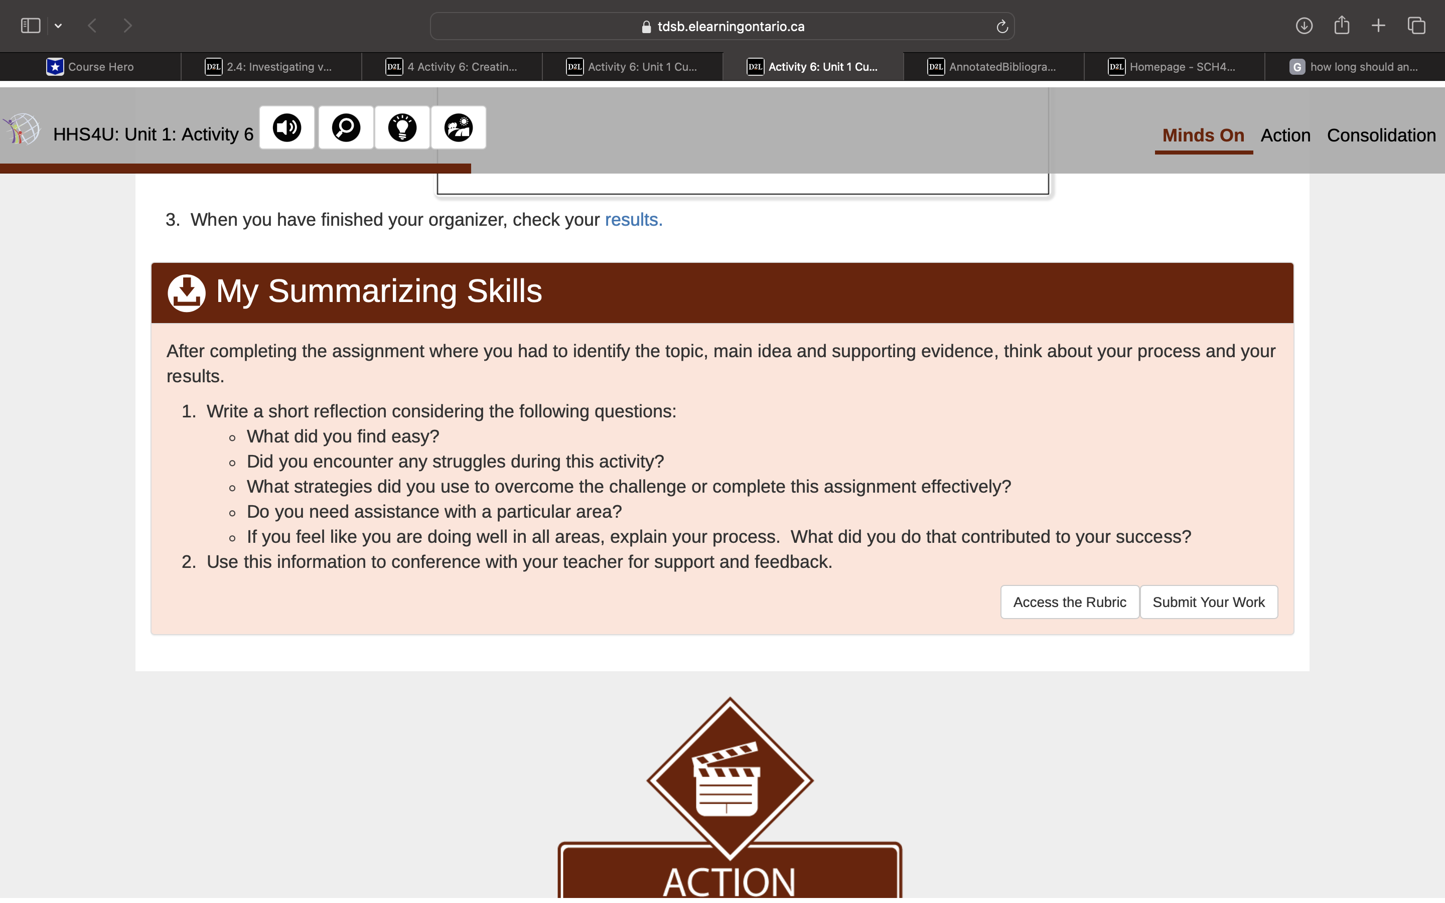1445x903 pixels.
Task: Open the results link in step 3
Action: pos(632,219)
